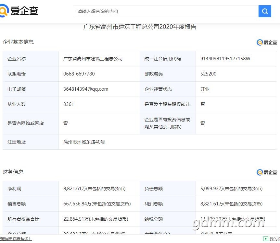This screenshot has height=243, width=280.
Task: Click the email address 364814394@qq.com
Action: 86,89
